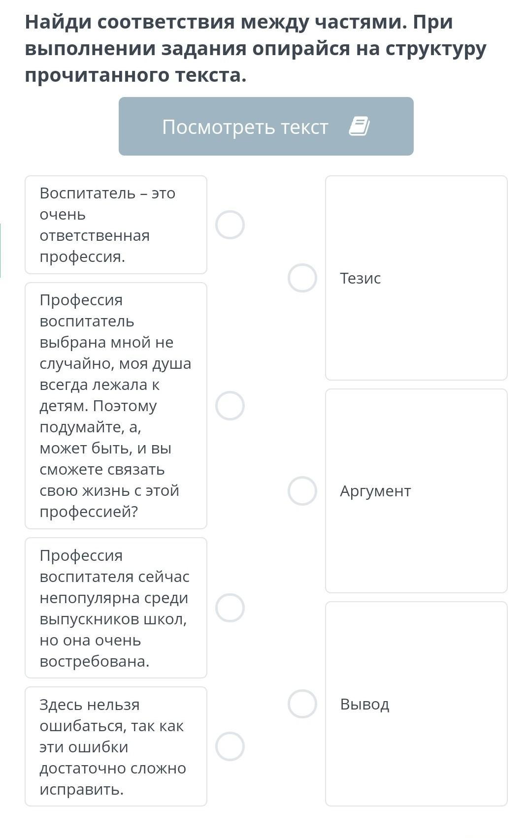
Task: Select the connector circle for "Тезис"
Action: [x=302, y=278]
